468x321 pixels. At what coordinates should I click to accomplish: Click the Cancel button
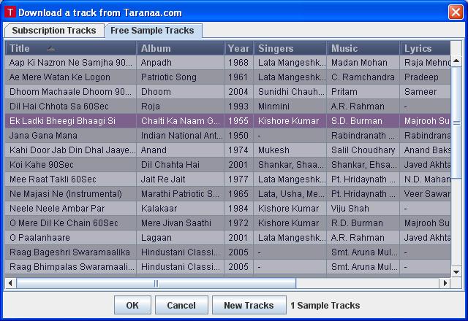tap(181, 306)
